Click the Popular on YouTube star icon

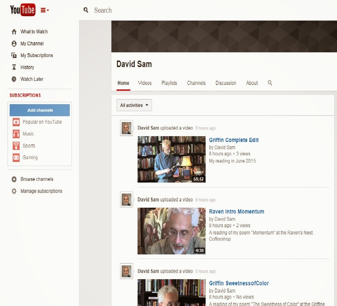click(x=16, y=122)
